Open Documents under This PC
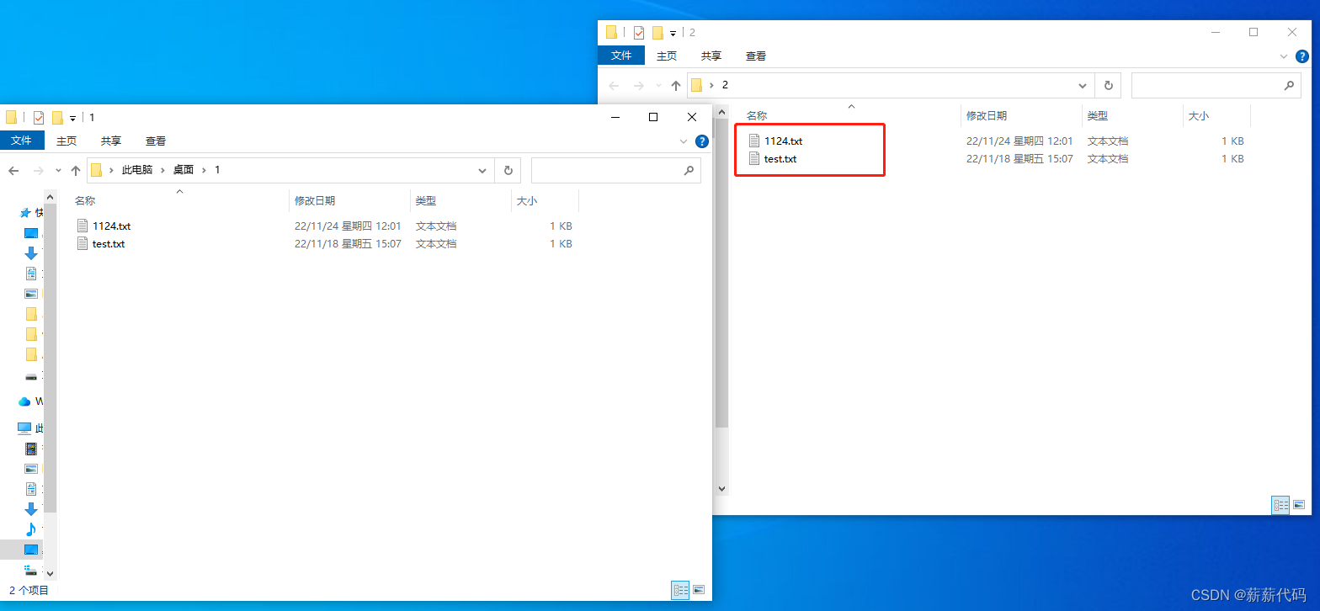 click(x=31, y=489)
